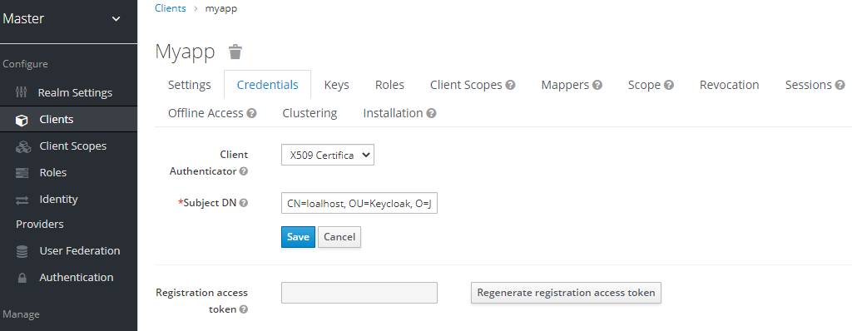852x331 pixels.
Task: Regenerate registration access token
Action: click(566, 293)
